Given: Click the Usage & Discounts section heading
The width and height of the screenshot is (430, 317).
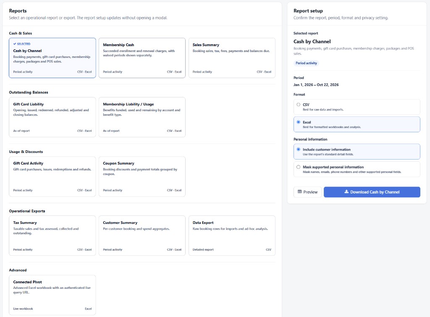Looking at the screenshot, I should pos(26,152).
